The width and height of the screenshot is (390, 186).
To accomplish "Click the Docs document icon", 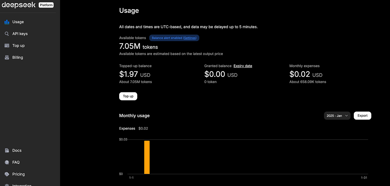I will 7,150.
